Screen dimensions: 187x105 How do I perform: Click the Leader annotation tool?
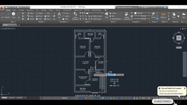(x=66, y=16)
